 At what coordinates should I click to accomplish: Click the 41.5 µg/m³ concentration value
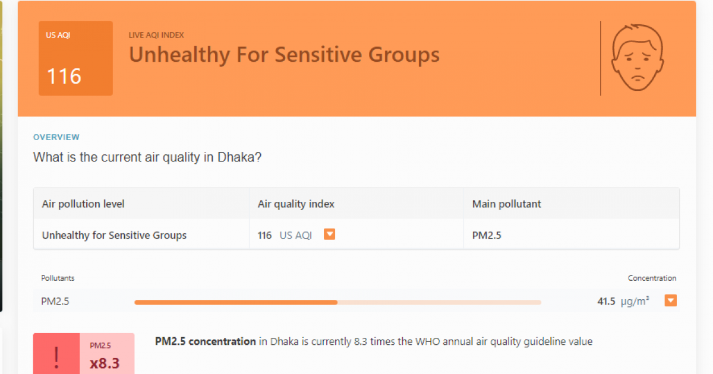620,301
